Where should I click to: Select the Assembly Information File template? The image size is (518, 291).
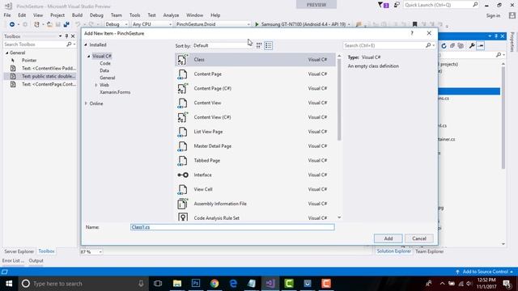coord(255,204)
